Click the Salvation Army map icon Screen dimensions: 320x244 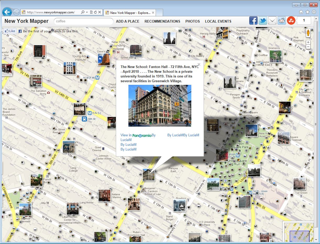click(x=49, y=92)
